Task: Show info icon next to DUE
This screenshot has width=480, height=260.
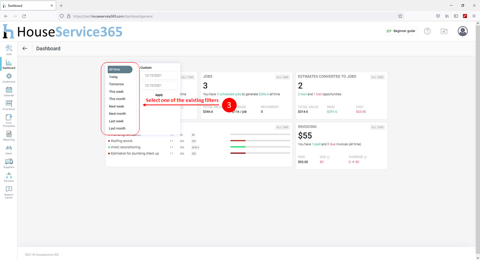Action: (x=328, y=157)
